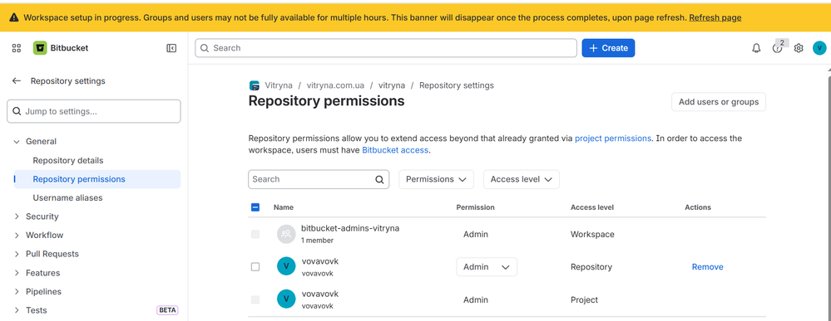Click the Jump to settings input field
The image size is (831, 321).
tap(94, 112)
